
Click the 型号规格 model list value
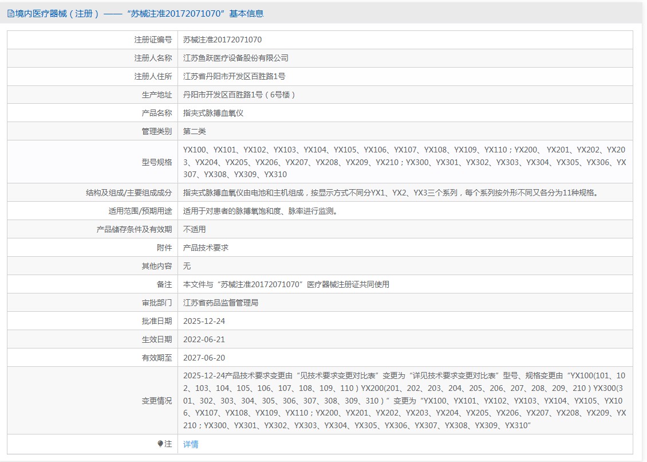pyautogui.click(x=404, y=162)
